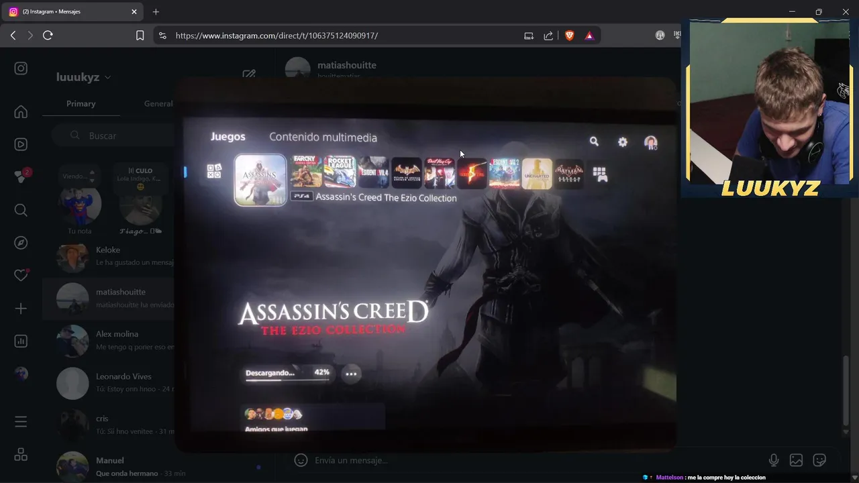Select Resident Evil 4 tile in photo

[x=373, y=173]
